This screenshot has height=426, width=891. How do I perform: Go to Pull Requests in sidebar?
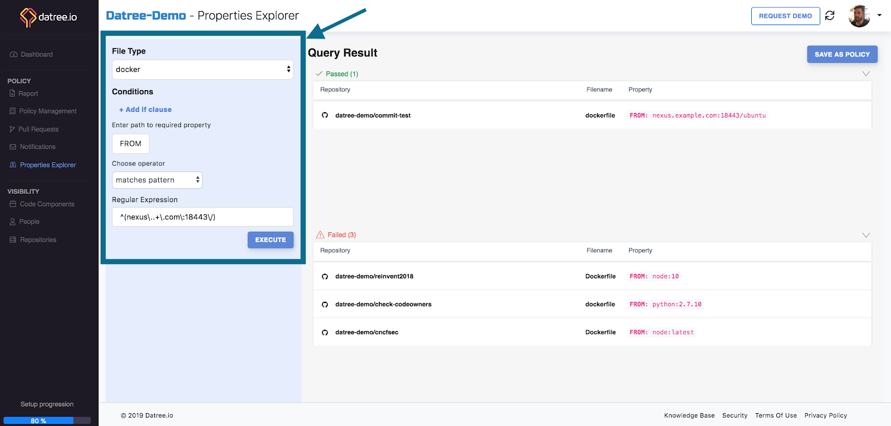click(38, 129)
